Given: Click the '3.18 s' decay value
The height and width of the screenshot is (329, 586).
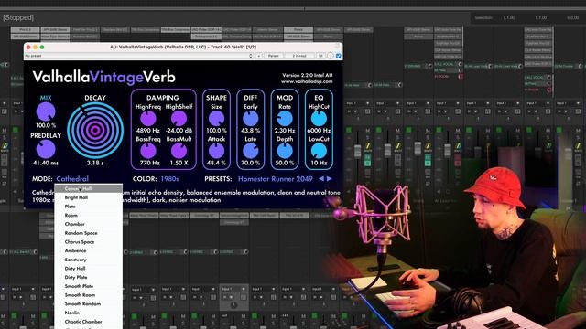Looking at the screenshot, I should click(95, 163).
